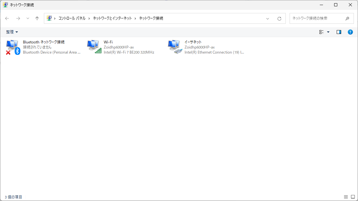
Task: Open the change view options dropdown arrow
Action: (x=328, y=32)
